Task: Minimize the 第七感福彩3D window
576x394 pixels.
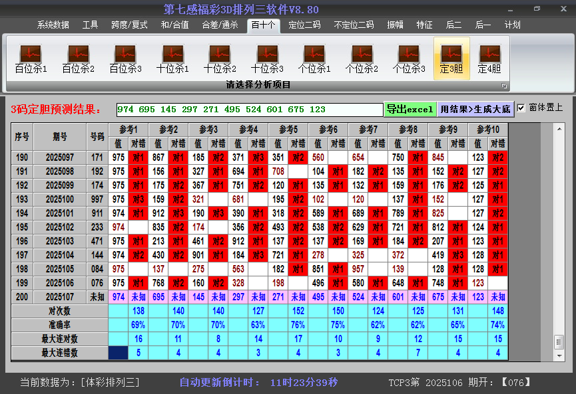Action: (511, 9)
